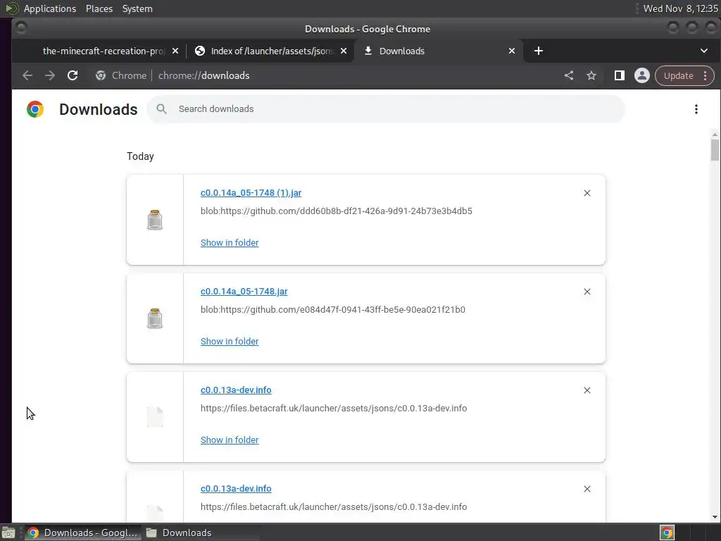Click the blob URL ending 24b73e3b4db5
The image size is (721, 541).
coord(336,211)
